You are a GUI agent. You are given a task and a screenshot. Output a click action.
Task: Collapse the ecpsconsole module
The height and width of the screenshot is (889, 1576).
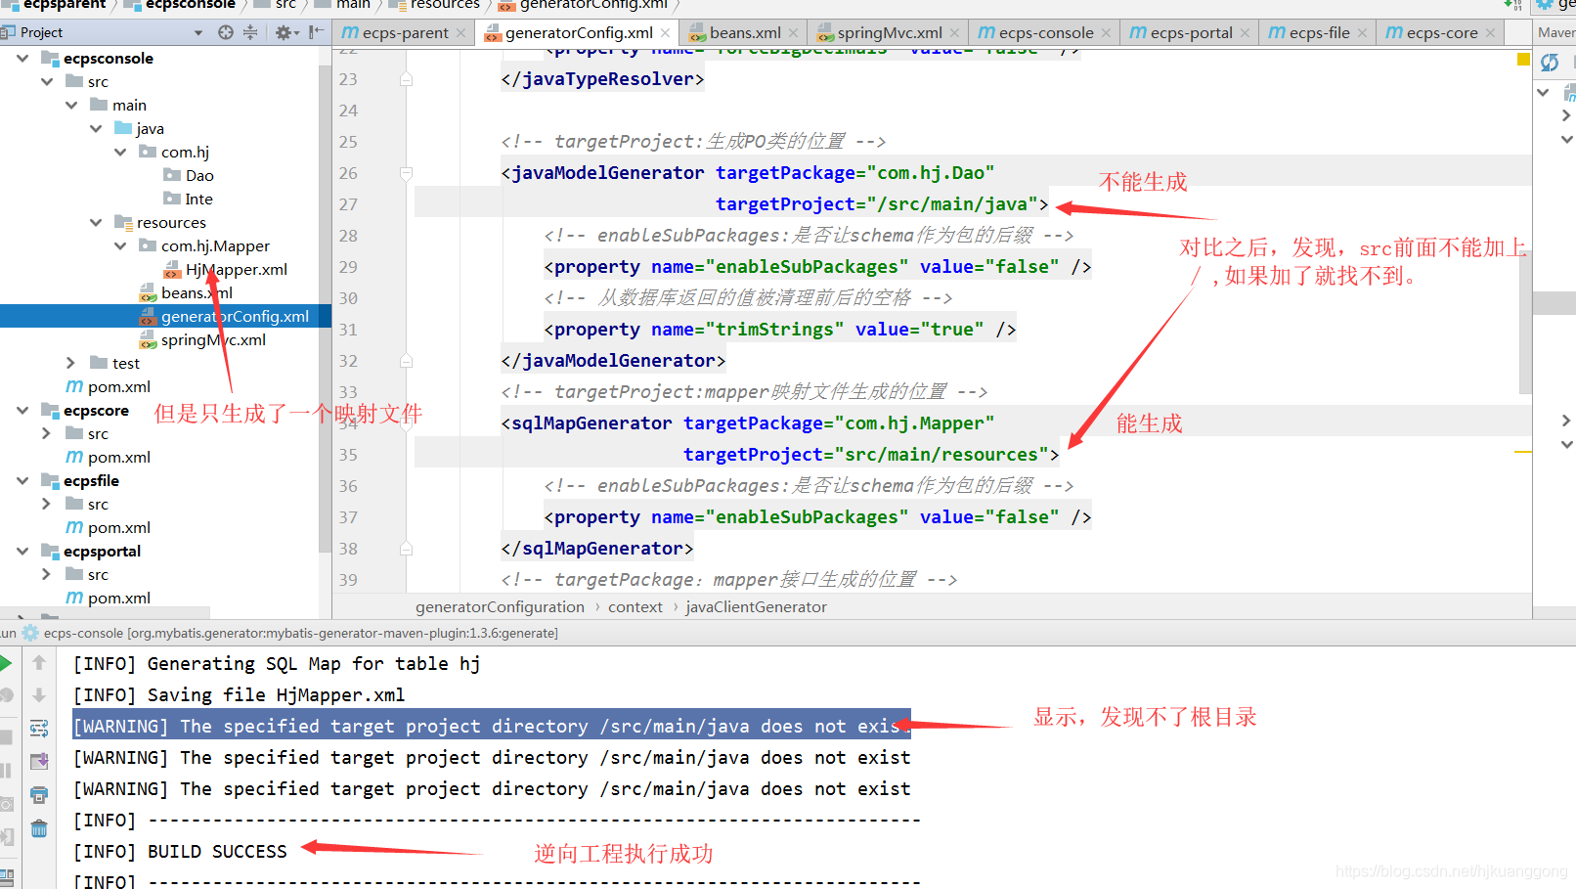tap(22, 58)
